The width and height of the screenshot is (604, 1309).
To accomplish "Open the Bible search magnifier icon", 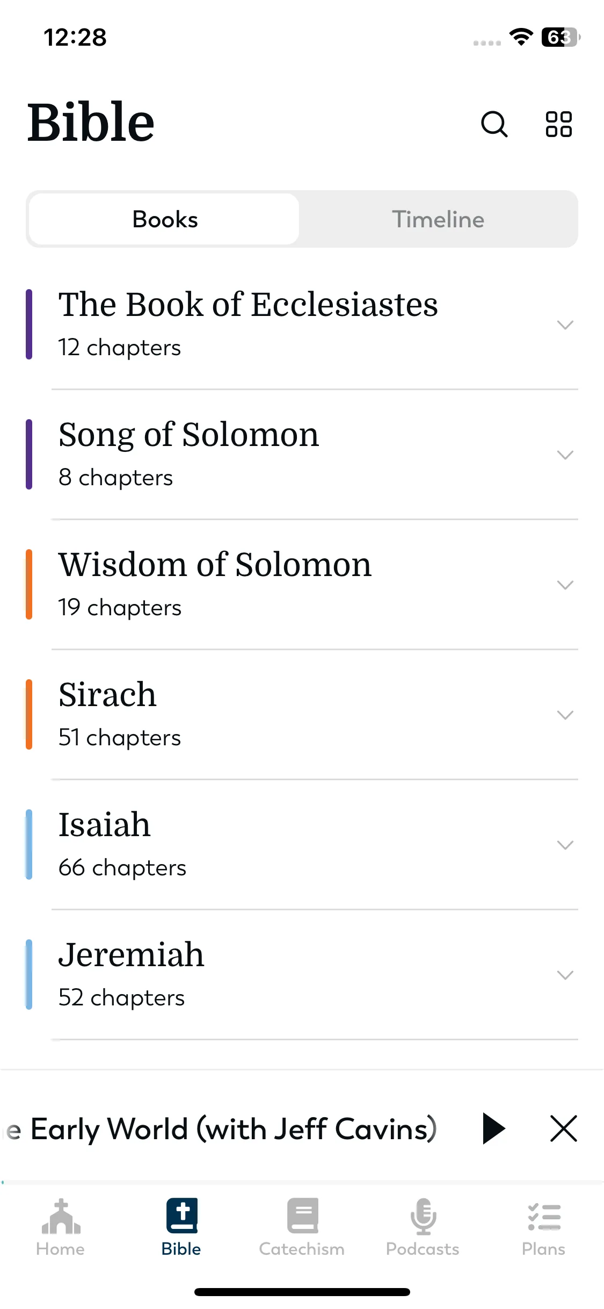I will point(494,124).
